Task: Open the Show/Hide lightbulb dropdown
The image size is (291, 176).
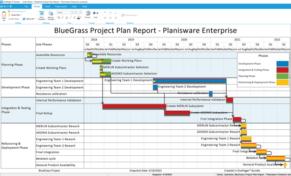Action: pyautogui.click(x=15, y=15)
